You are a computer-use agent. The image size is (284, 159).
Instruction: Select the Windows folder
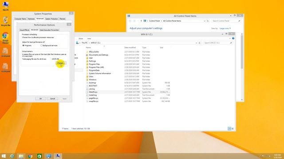93,79
